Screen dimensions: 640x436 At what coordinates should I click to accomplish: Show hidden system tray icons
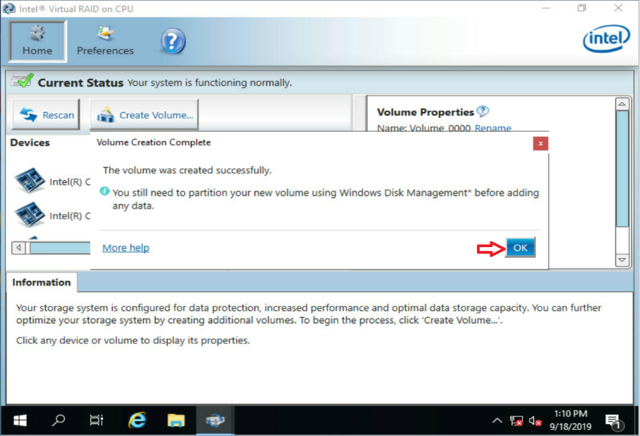497,421
